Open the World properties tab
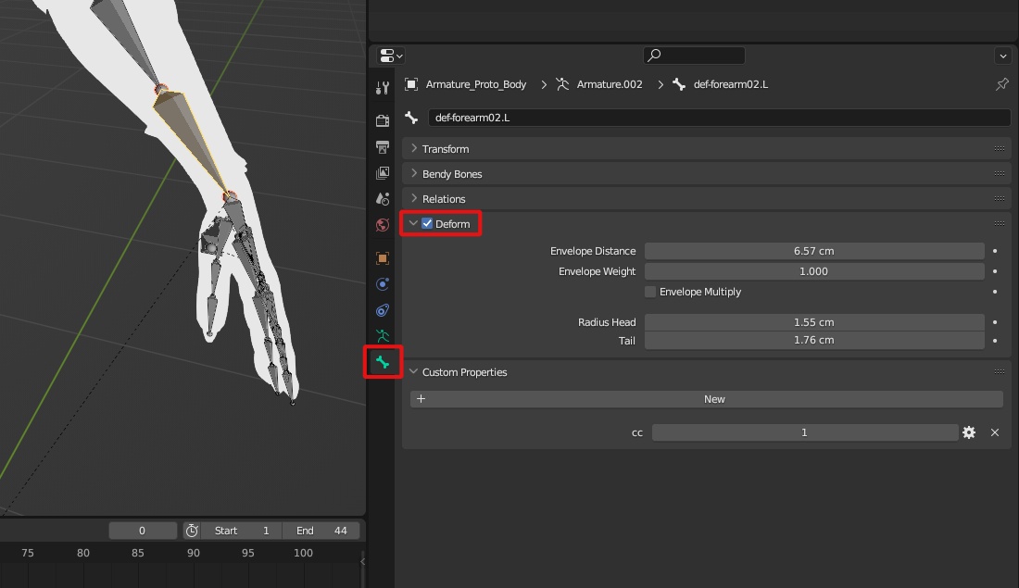1019x588 pixels. click(383, 225)
